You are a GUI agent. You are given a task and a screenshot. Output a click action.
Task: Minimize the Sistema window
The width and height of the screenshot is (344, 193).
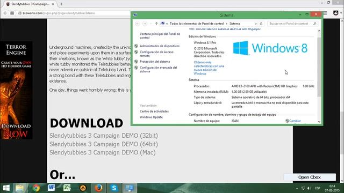300,14
